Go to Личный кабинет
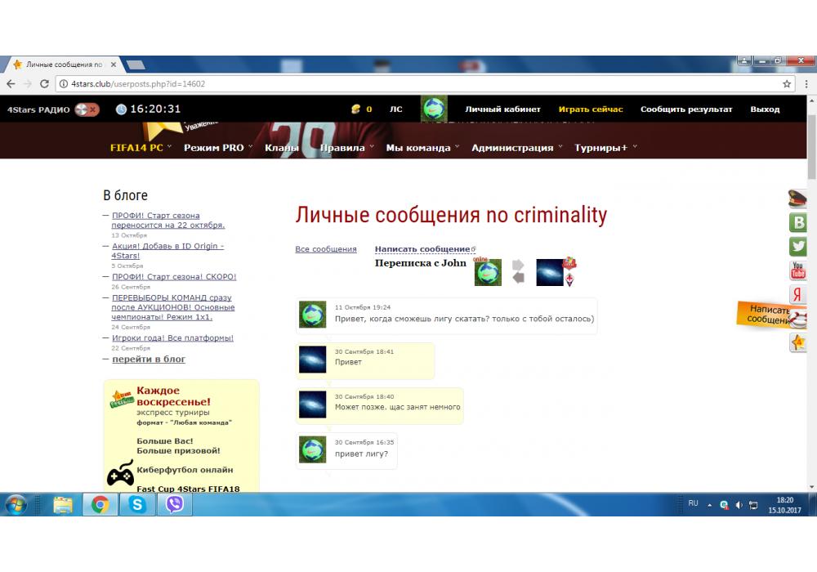817x572 pixels. pos(502,109)
